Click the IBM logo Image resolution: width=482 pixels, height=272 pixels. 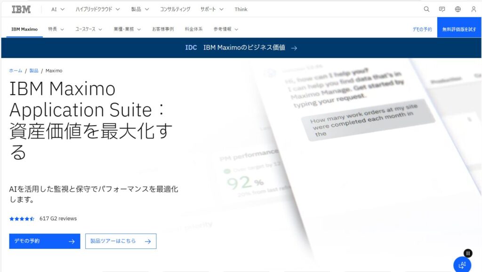pos(21,9)
